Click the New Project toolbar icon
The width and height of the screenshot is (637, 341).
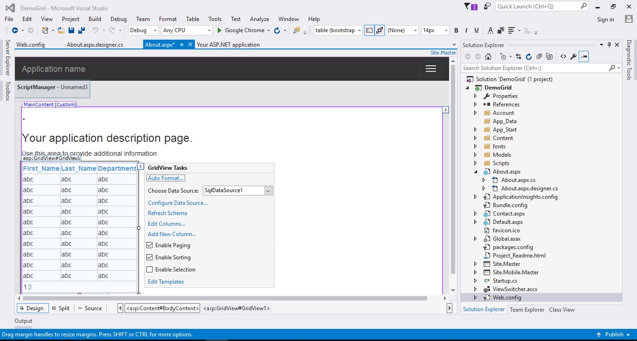pos(45,30)
